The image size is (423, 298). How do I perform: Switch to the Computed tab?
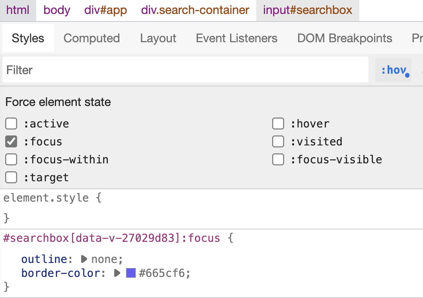92,38
